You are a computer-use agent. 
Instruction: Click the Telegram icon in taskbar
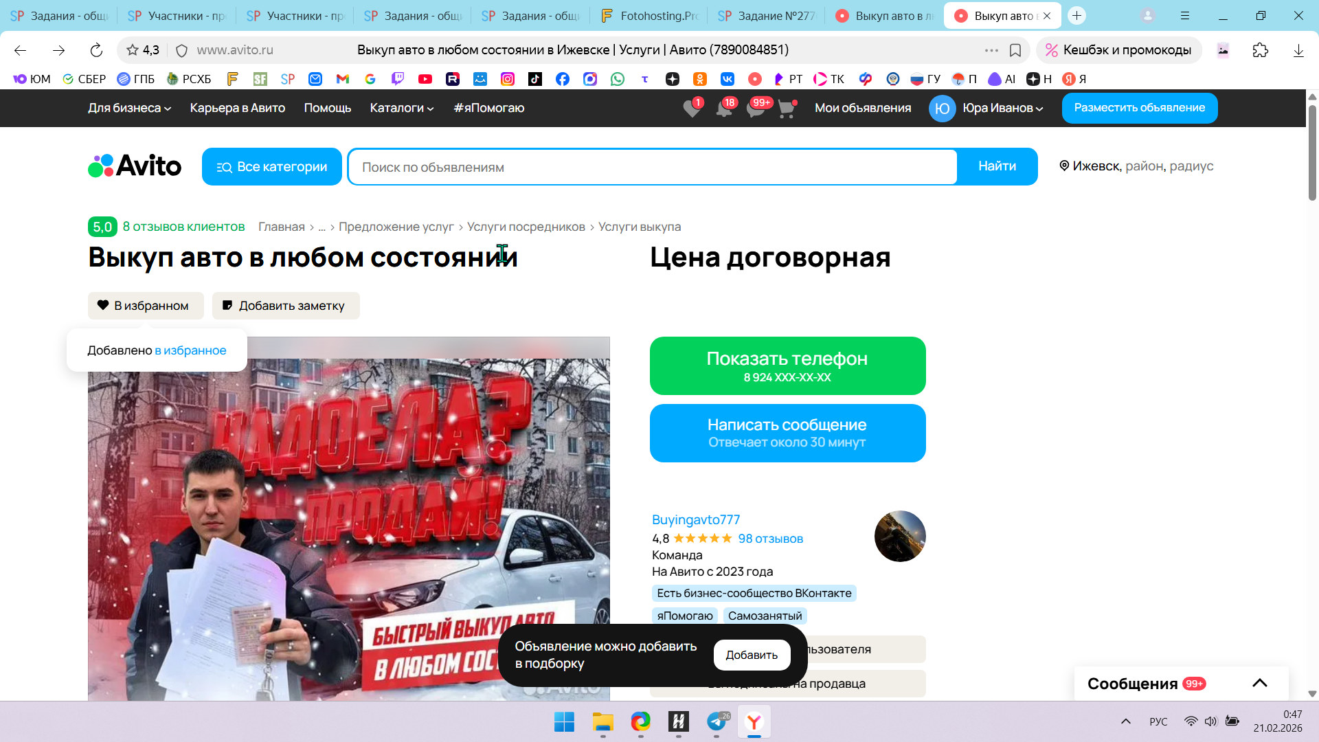click(x=716, y=721)
